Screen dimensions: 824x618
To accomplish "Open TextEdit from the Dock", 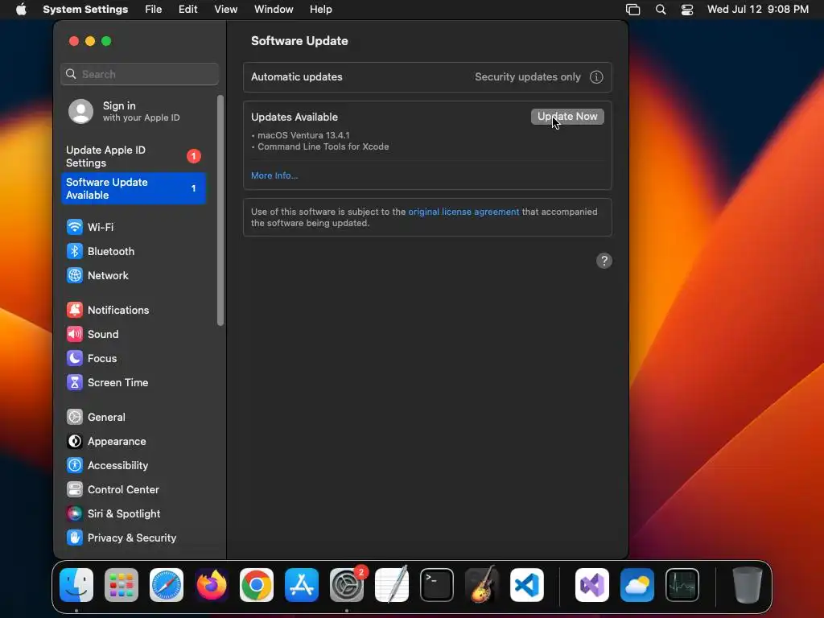I will (392, 584).
